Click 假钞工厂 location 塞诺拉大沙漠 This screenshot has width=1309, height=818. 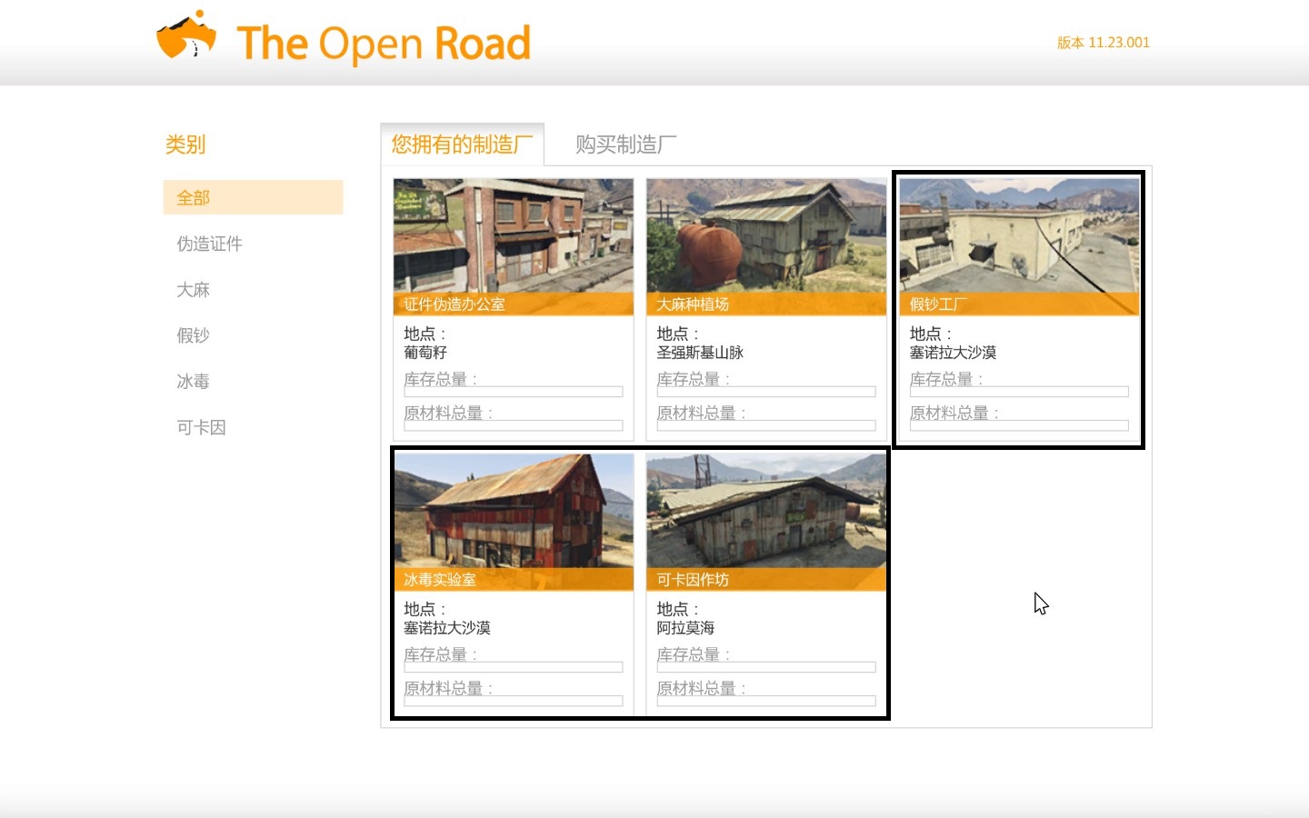[953, 353]
